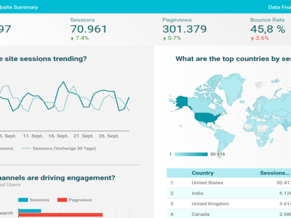
Task: Sort table by Country column header
Action: click(x=203, y=173)
